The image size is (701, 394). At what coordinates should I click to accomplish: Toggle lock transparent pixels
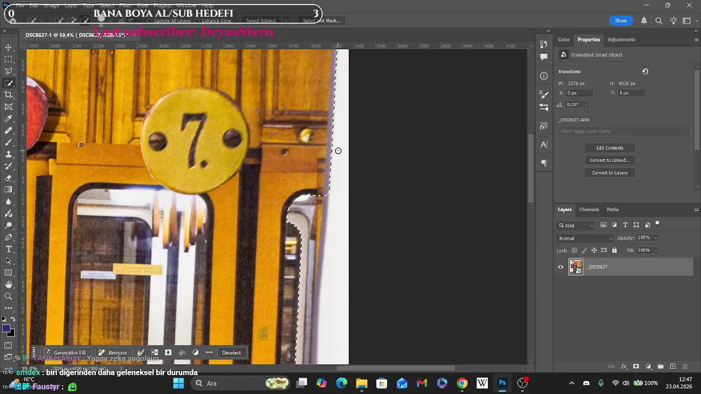[574, 250]
